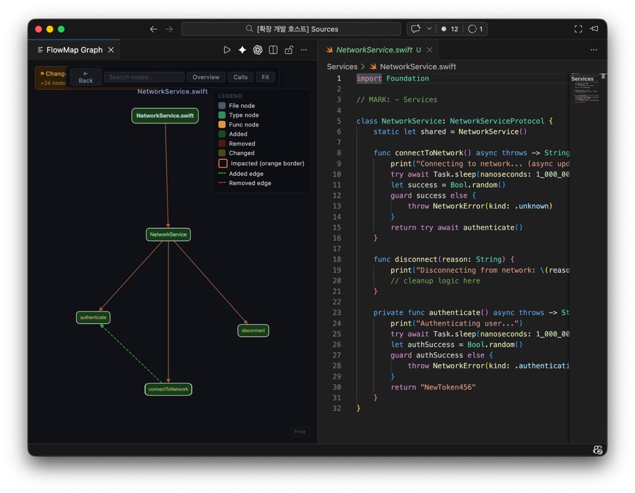Go back with the navigation left arrow
Image resolution: width=635 pixels, height=493 pixels.
click(154, 29)
